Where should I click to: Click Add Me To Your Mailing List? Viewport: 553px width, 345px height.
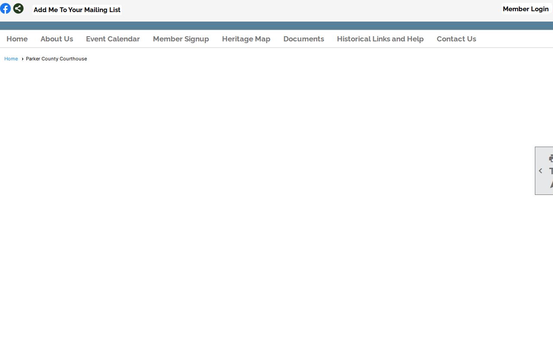77,9
